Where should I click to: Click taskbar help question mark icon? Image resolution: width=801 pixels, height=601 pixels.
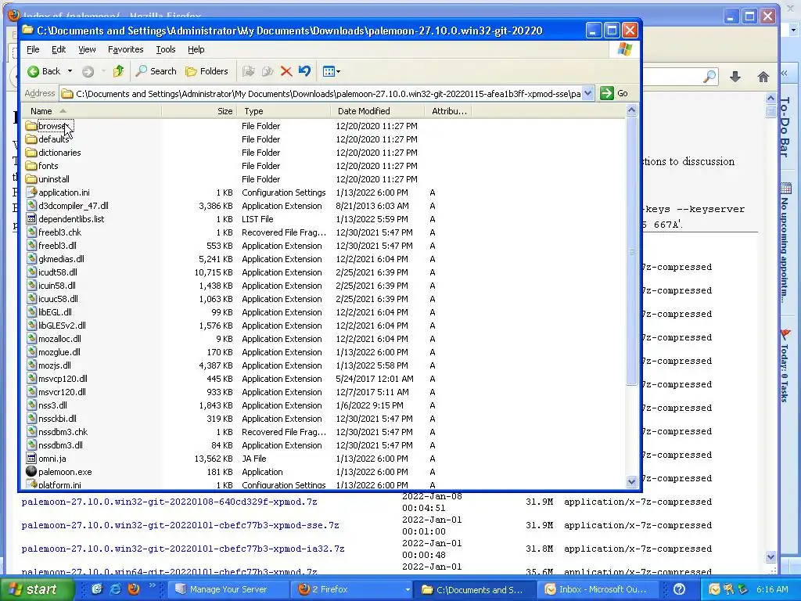pyautogui.click(x=680, y=589)
